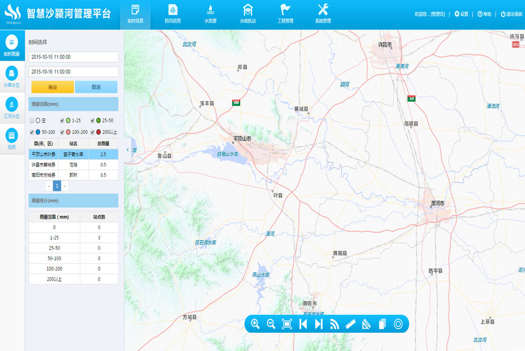The height and width of the screenshot is (351, 525).
Task: Go to previous map view arrow
Action: click(303, 324)
